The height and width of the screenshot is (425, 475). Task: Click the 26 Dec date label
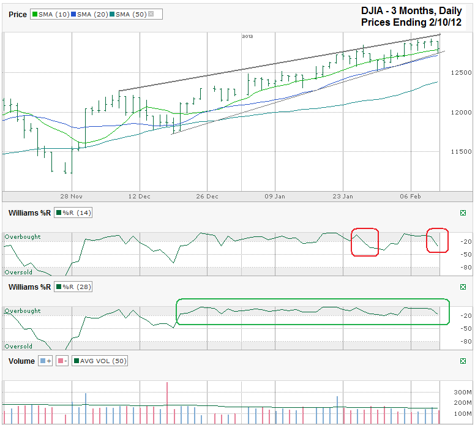208,196
